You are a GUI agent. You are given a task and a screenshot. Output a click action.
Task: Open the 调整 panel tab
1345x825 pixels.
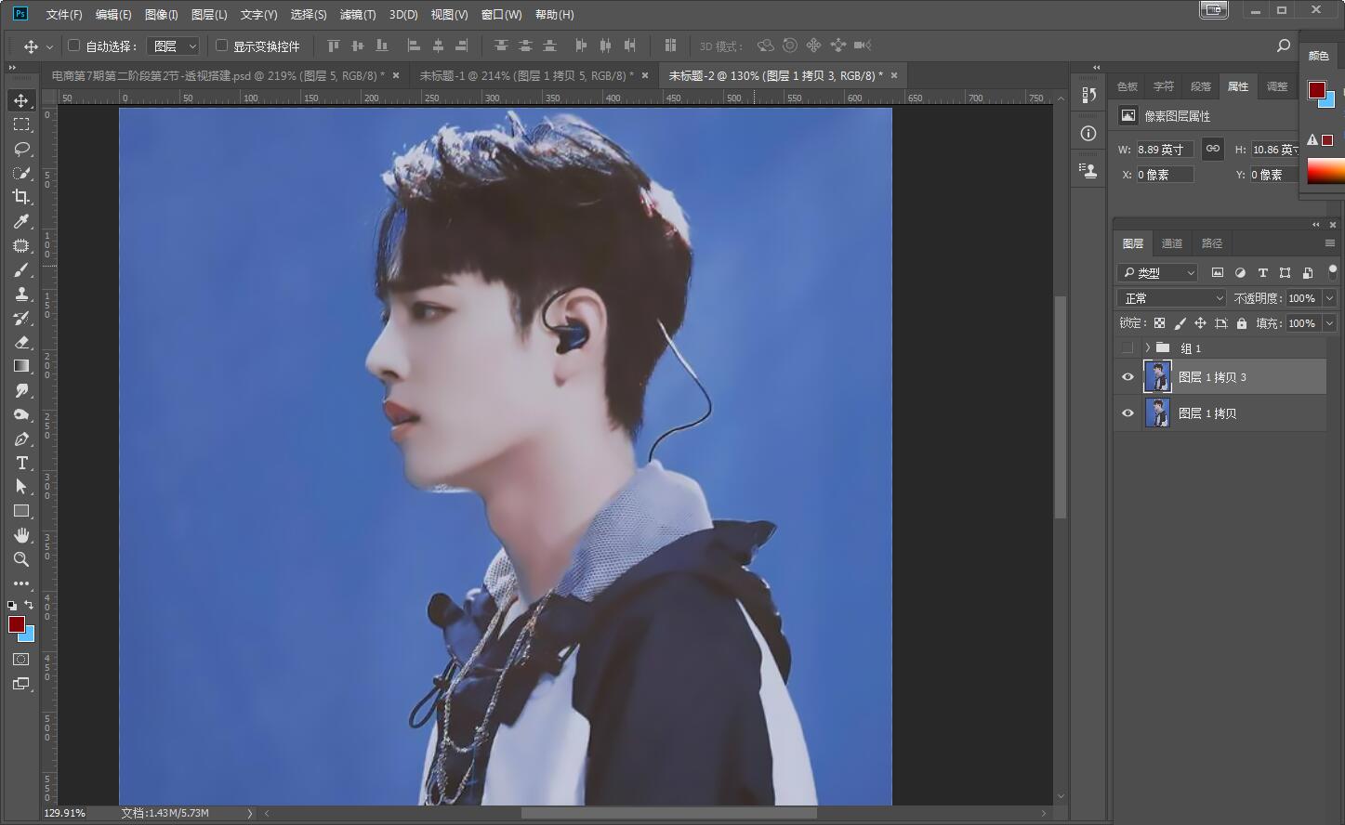click(x=1277, y=86)
